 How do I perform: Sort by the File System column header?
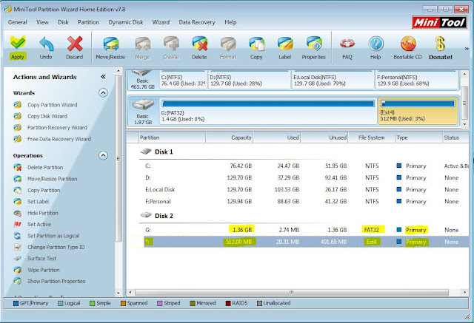tap(372, 137)
